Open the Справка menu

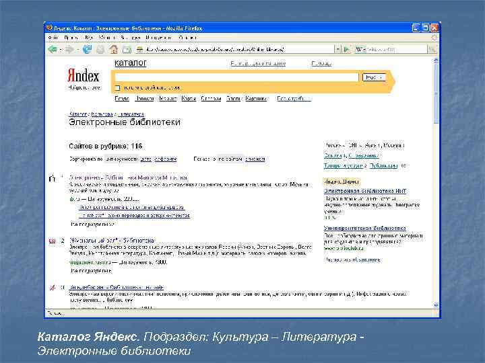click(x=187, y=38)
